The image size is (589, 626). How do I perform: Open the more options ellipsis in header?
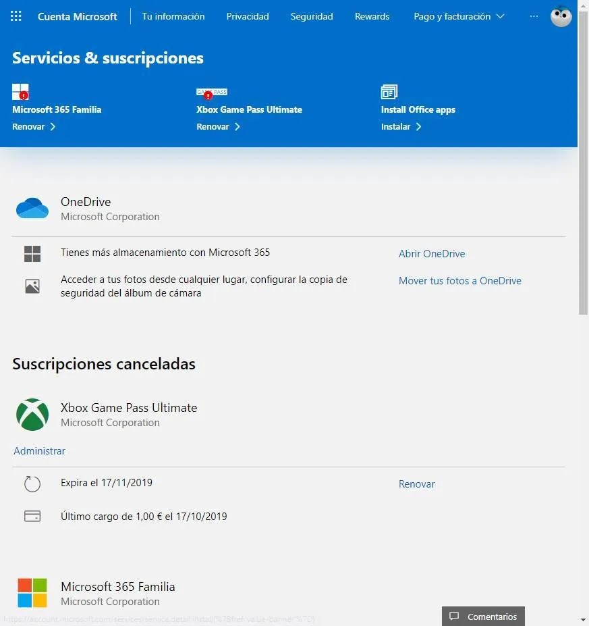(x=534, y=16)
